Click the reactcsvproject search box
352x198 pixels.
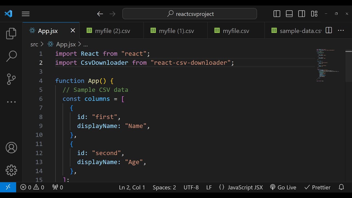[190, 14]
